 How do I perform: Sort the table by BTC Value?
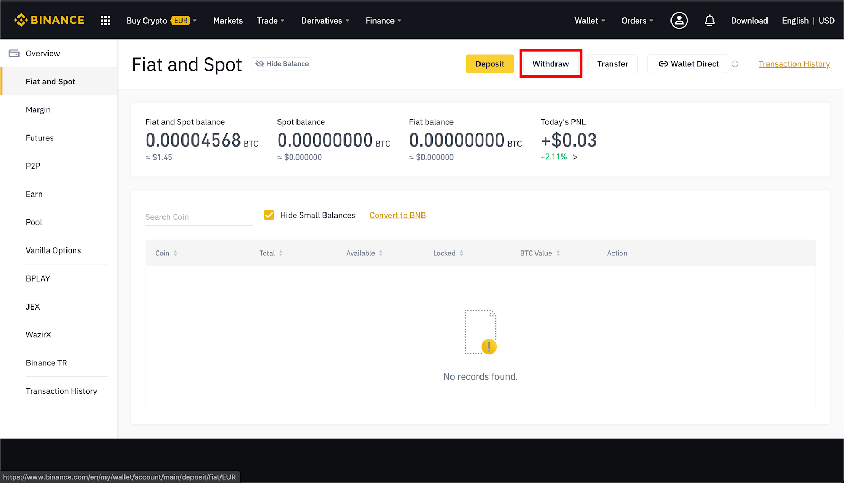[x=559, y=253]
